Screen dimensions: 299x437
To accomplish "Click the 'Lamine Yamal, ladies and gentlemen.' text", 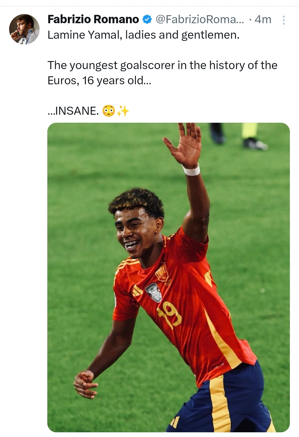I will coord(143,35).
